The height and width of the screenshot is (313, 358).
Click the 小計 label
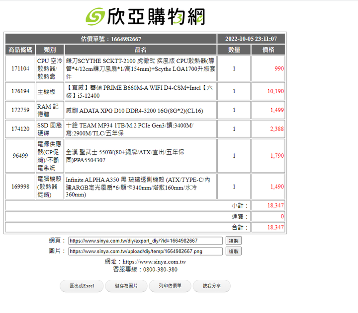240,205
